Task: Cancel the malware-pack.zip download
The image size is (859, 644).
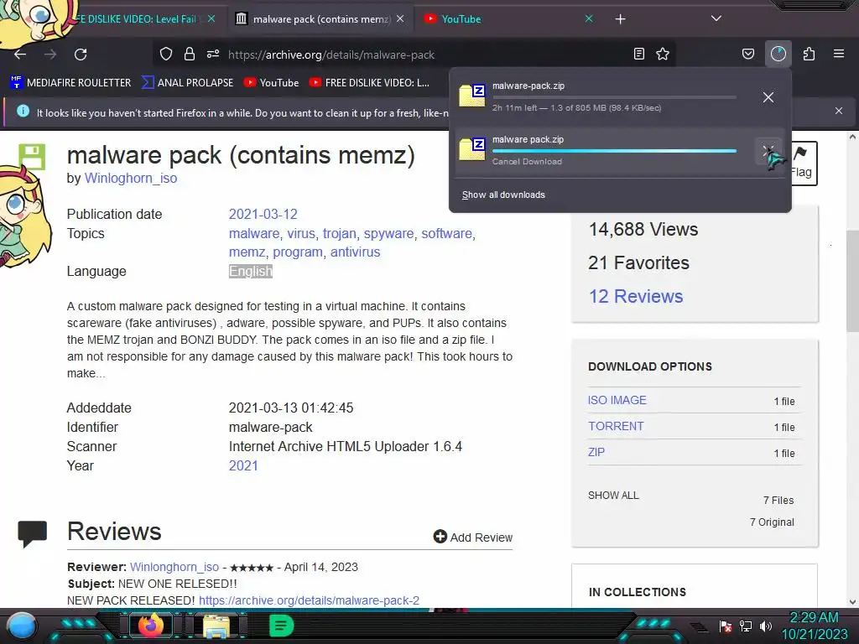Action: 768,97
